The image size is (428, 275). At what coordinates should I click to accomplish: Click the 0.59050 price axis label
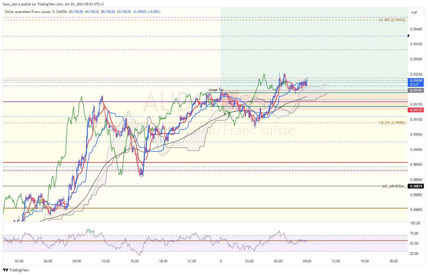tap(416, 135)
